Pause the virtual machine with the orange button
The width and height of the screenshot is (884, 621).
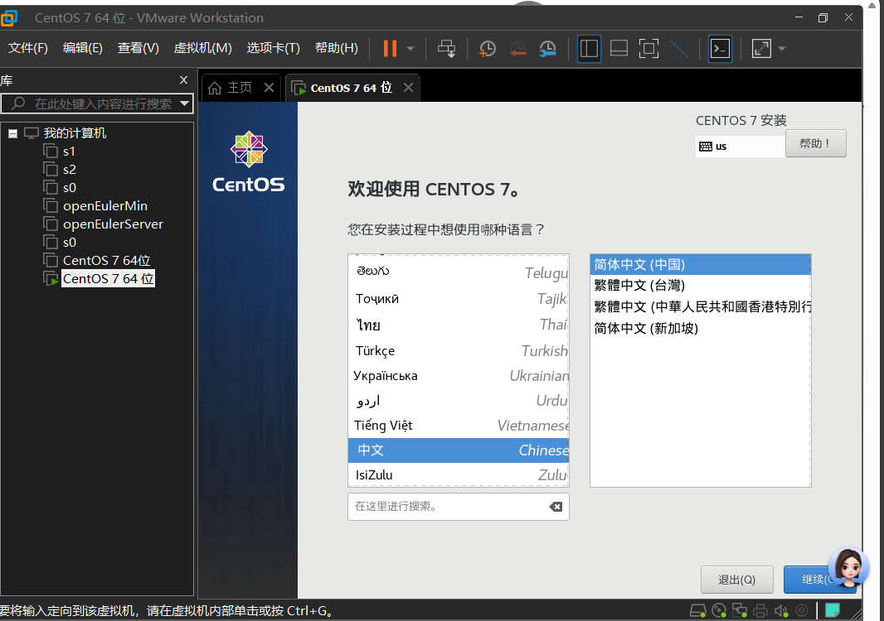point(390,48)
